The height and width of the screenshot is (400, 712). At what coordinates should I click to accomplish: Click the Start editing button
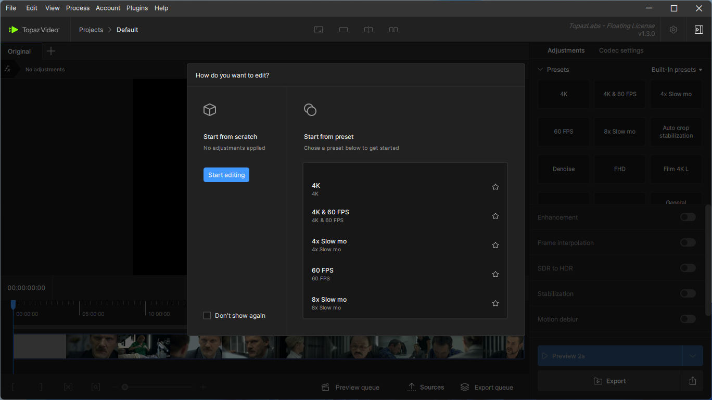226,175
